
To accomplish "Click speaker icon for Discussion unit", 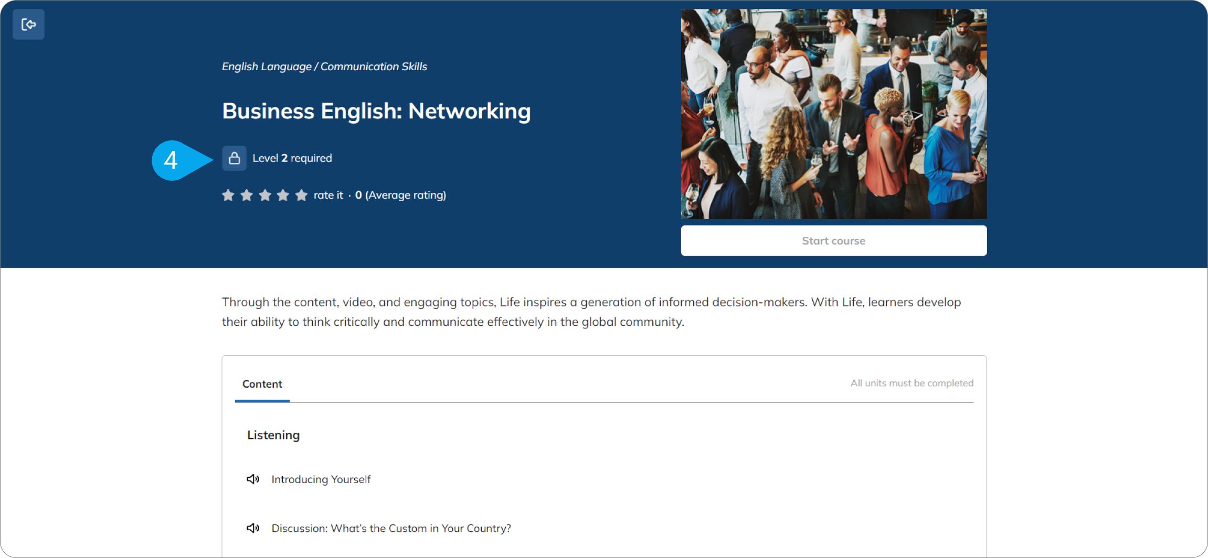I will click(253, 528).
